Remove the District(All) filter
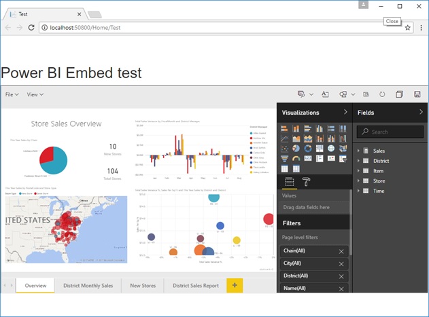This screenshot has height=317, width=429. coord(341,276)
